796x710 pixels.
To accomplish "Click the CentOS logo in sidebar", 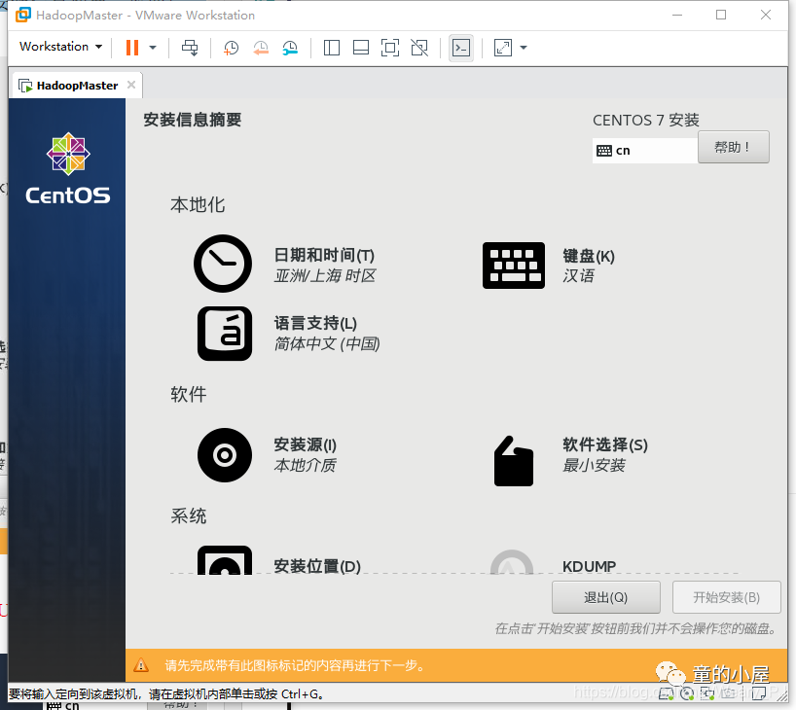I will tap(67, 169).
